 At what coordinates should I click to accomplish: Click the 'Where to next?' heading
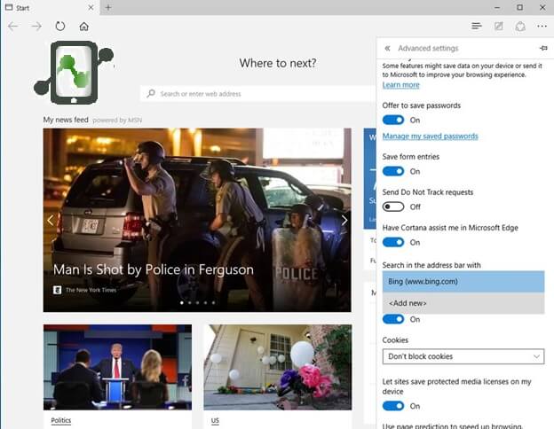point(278,63)
